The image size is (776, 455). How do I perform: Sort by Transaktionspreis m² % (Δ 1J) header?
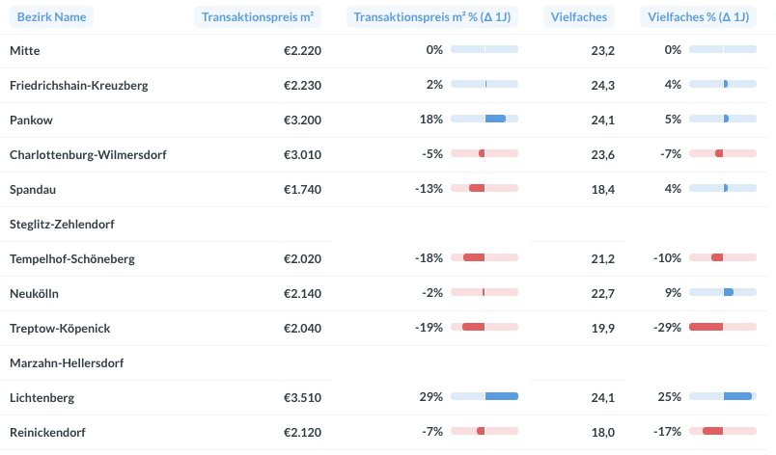tap(432, 17)
